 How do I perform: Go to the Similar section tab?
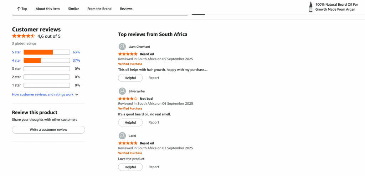[x=73, y=9]
